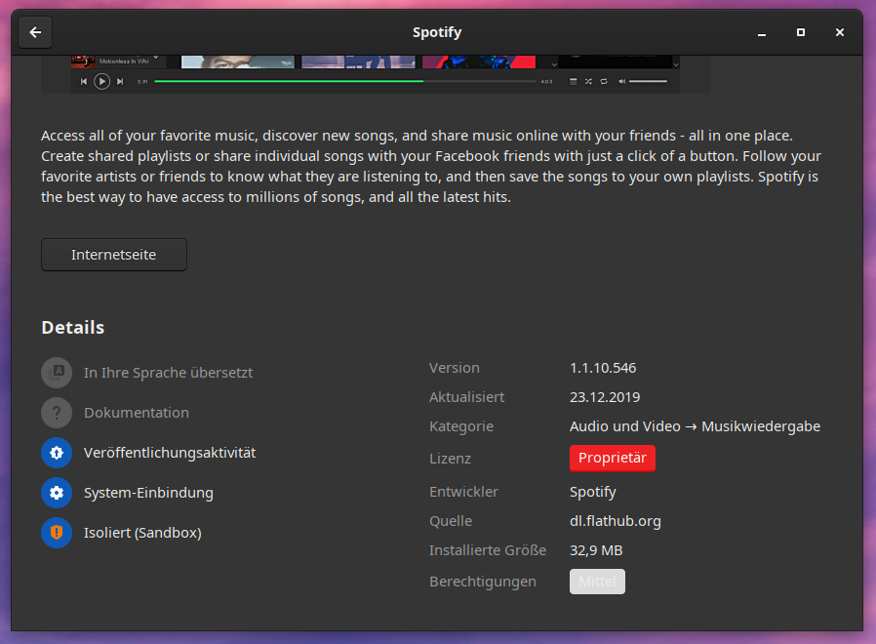
Task: Click the Details section heading
Action: tap(73, 328)
